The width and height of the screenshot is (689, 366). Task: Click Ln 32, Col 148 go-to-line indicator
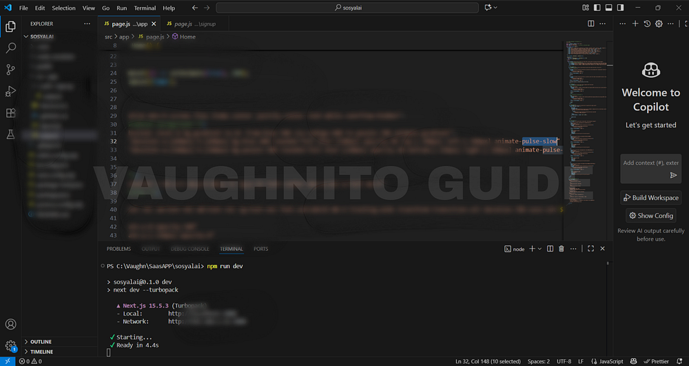click(488, 361)
